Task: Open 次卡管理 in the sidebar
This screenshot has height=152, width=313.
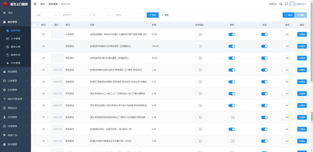Action: [x=15, y=39]
